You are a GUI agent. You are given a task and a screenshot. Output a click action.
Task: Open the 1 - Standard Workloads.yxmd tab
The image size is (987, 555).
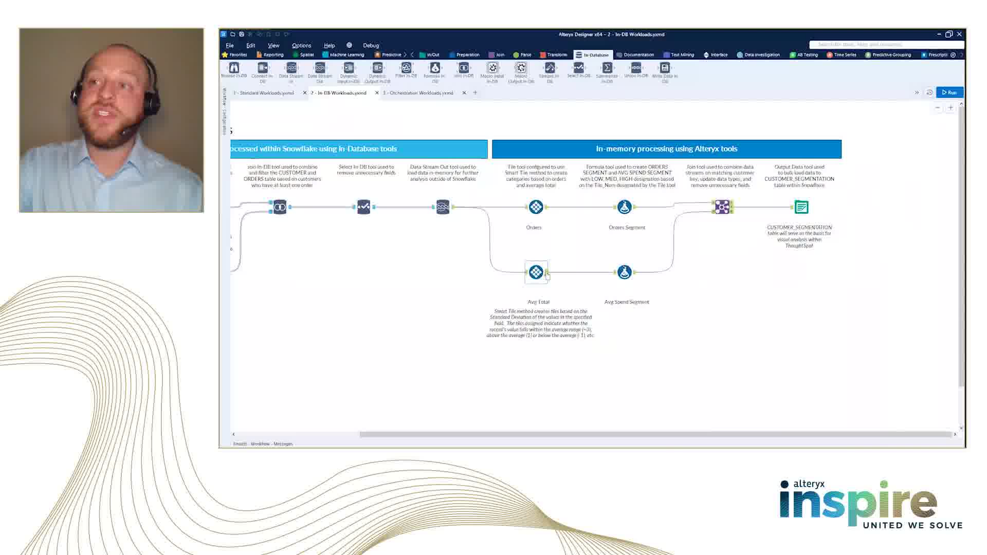(x=264, y=93)
